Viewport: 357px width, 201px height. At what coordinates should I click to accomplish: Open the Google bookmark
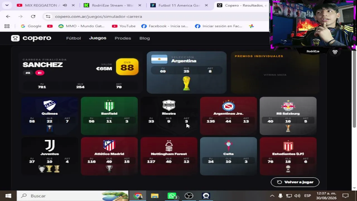click(31, 26)
